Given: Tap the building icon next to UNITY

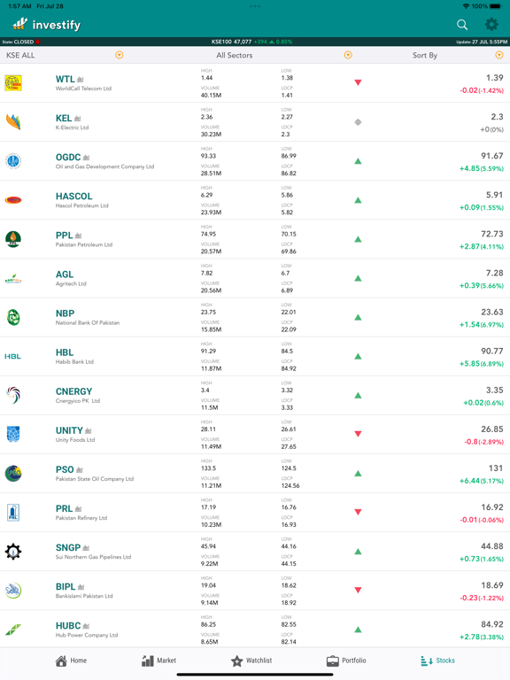Looking at the screenshot, I should click(x=88, y=430).
